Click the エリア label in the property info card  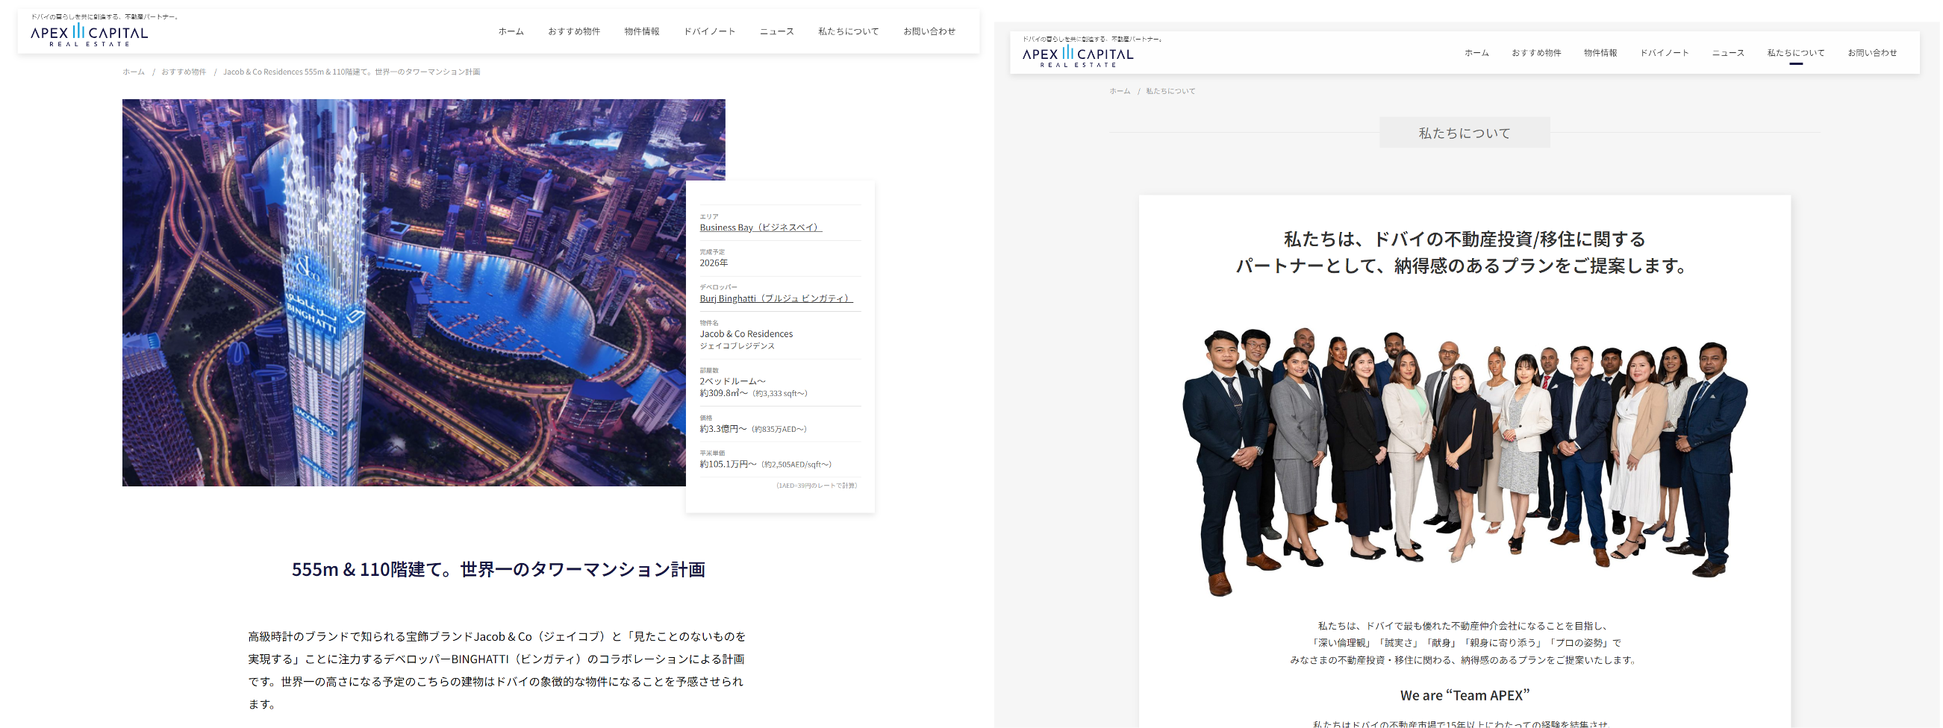pyautogui.click(x=709, y=216)
